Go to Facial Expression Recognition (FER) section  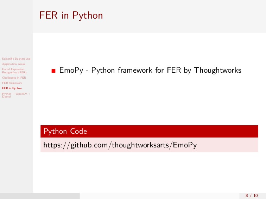point(14,71)
